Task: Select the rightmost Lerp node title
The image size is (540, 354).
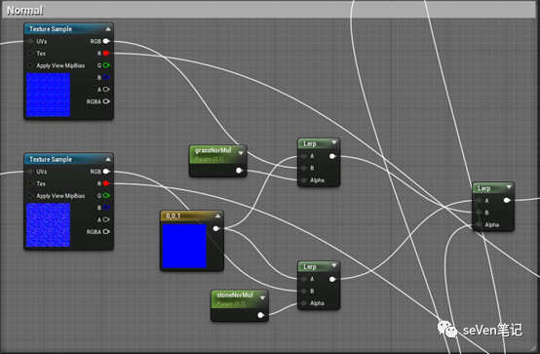Action: click(483, 188)
